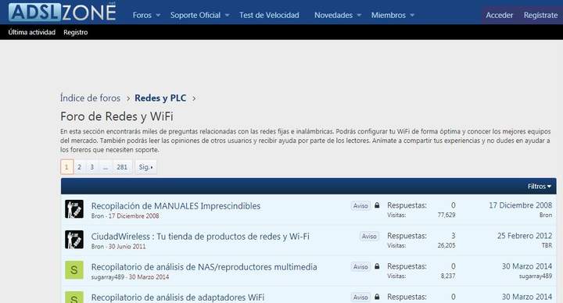Open the ADSLZone logo home link
The width and height of the screenshot is (563, 303).
(63, 12)
